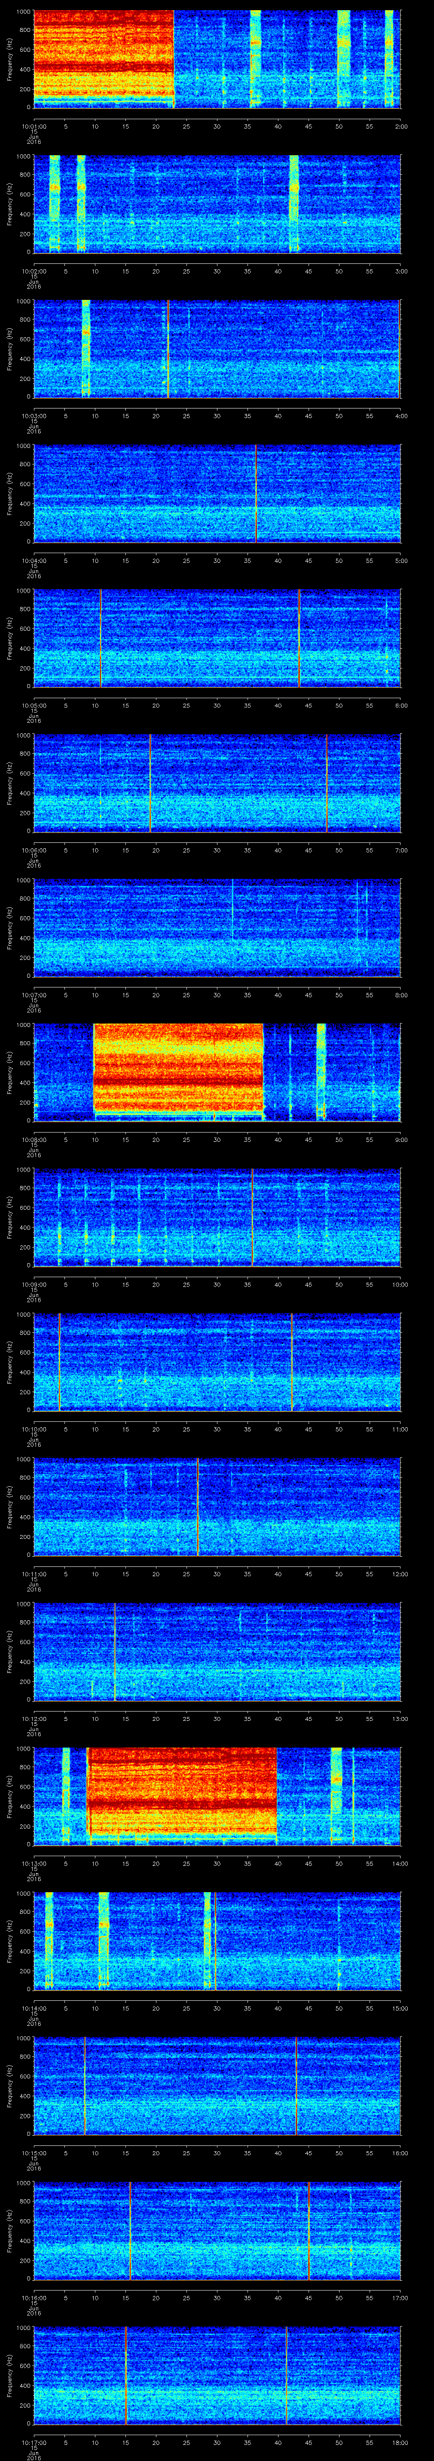Click the 10:09:00 start time label
Image resolution: width=434 pixels, height=2461 pixels.
pos(33,1284)
